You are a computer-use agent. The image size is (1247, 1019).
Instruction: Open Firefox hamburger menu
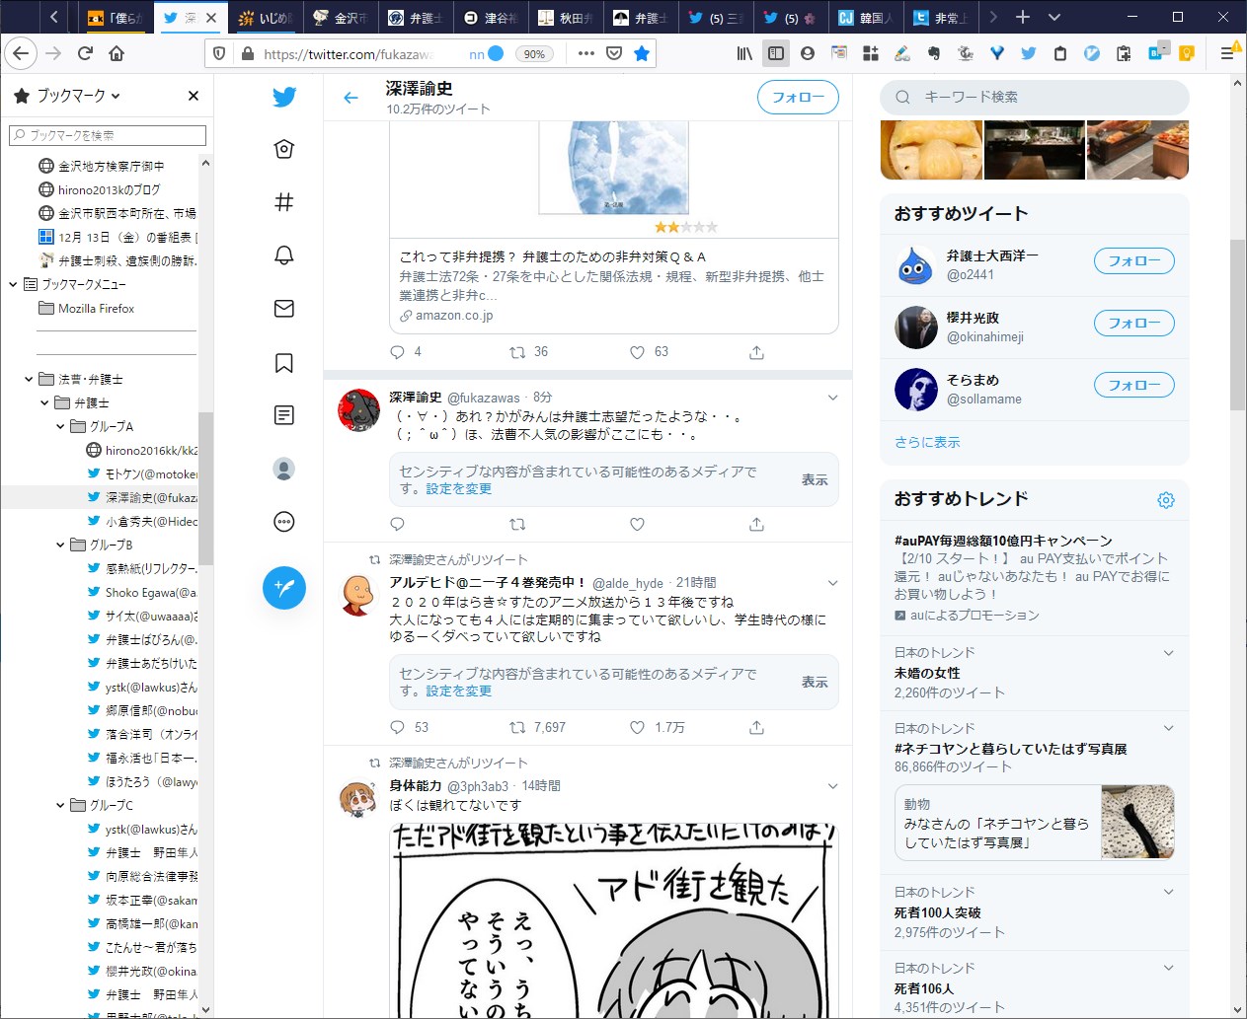pos(1227,53)
